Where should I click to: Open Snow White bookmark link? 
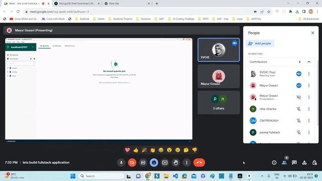click(x=24, y=19)
